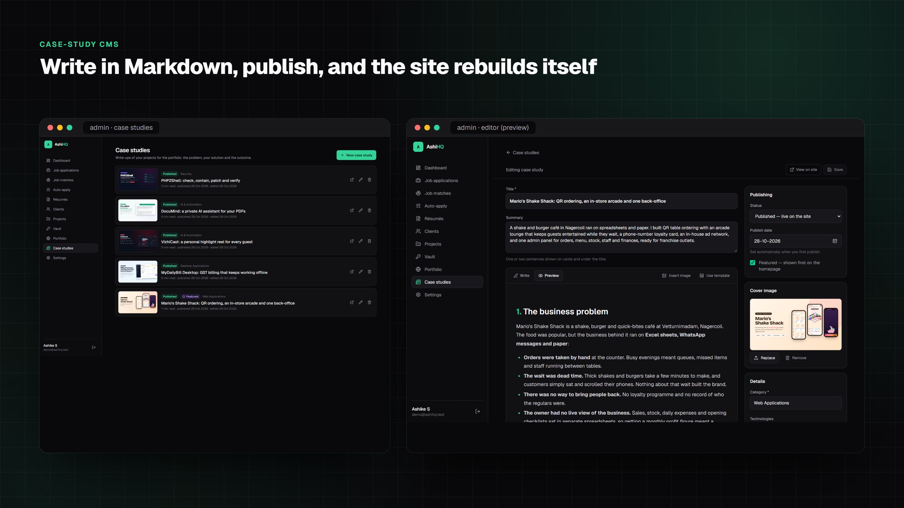Open external link icon for MyDailyBill Desktop row

(352, 272)
